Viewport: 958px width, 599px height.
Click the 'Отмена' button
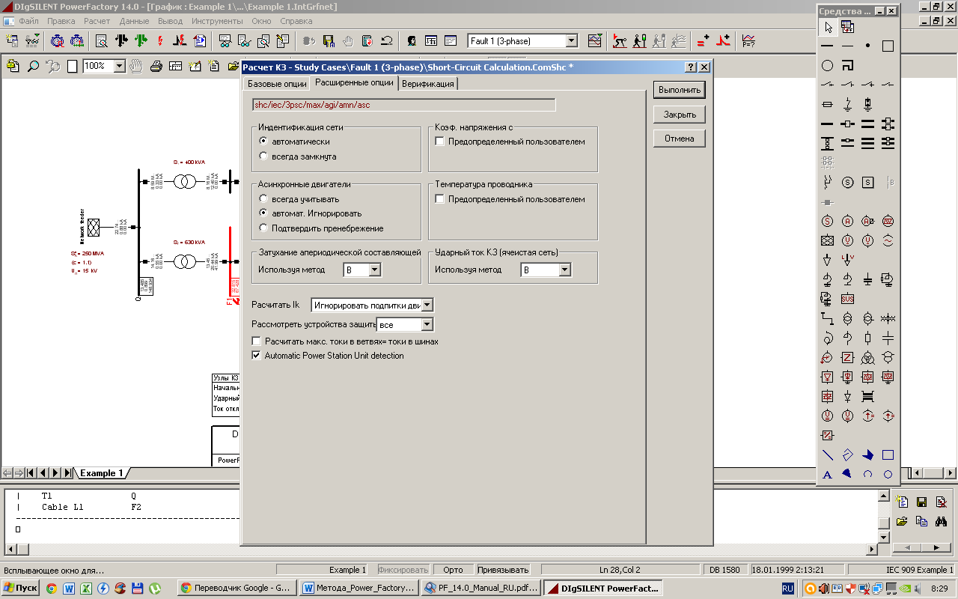pyautogui.click(x=680, y=139)
